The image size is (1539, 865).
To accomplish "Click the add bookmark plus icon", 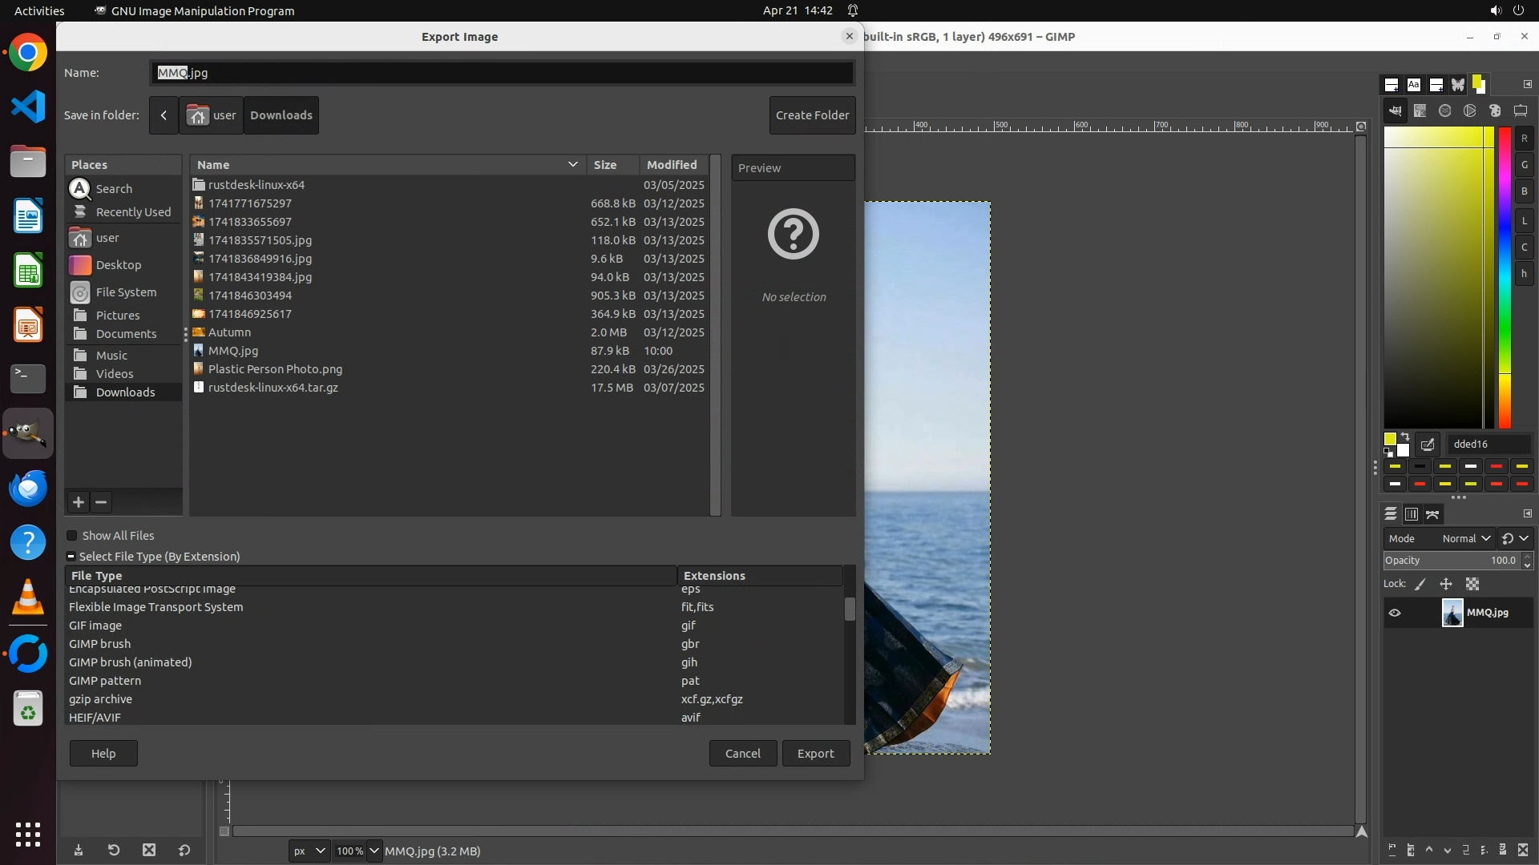I will 78,502.
